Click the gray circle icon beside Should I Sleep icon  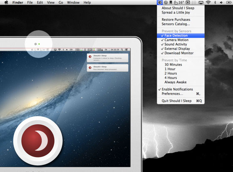(x=166, y=2)
